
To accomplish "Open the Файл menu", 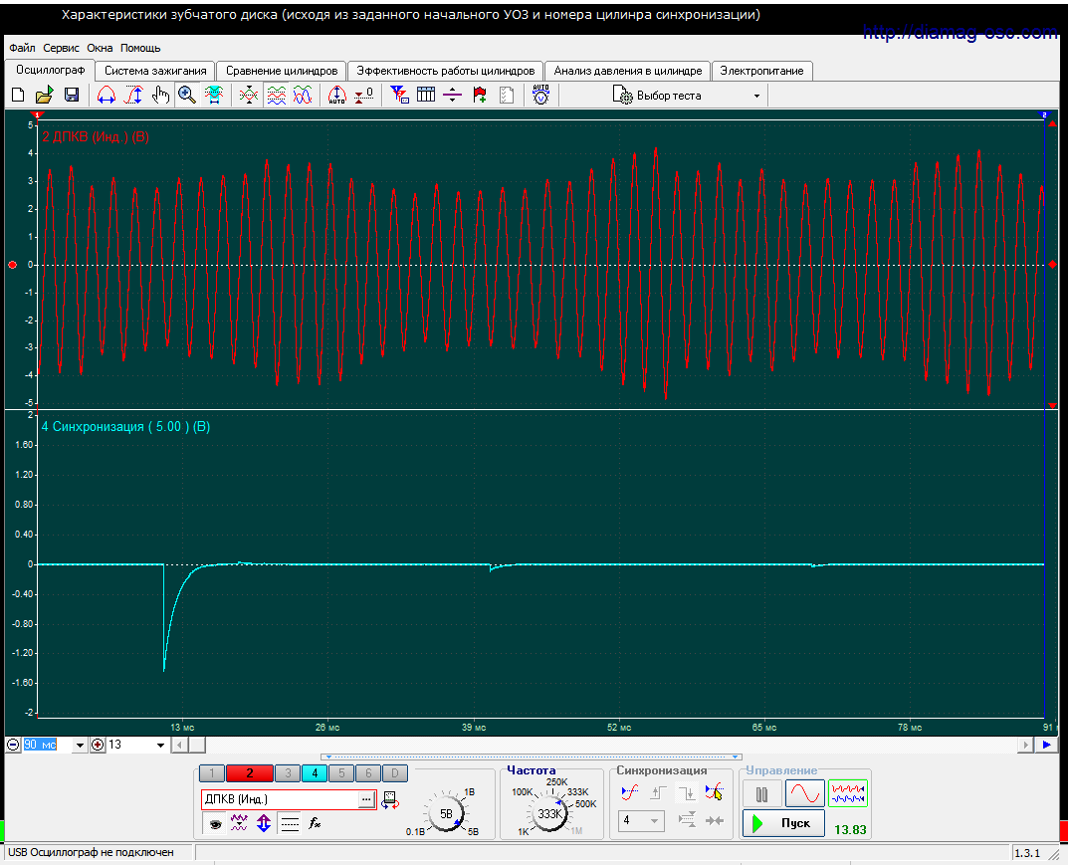I will click(22, 48).
